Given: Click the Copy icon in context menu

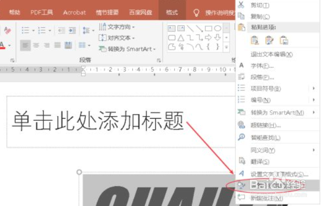Looking at the screenshot, I should click(x=241, y=16).
